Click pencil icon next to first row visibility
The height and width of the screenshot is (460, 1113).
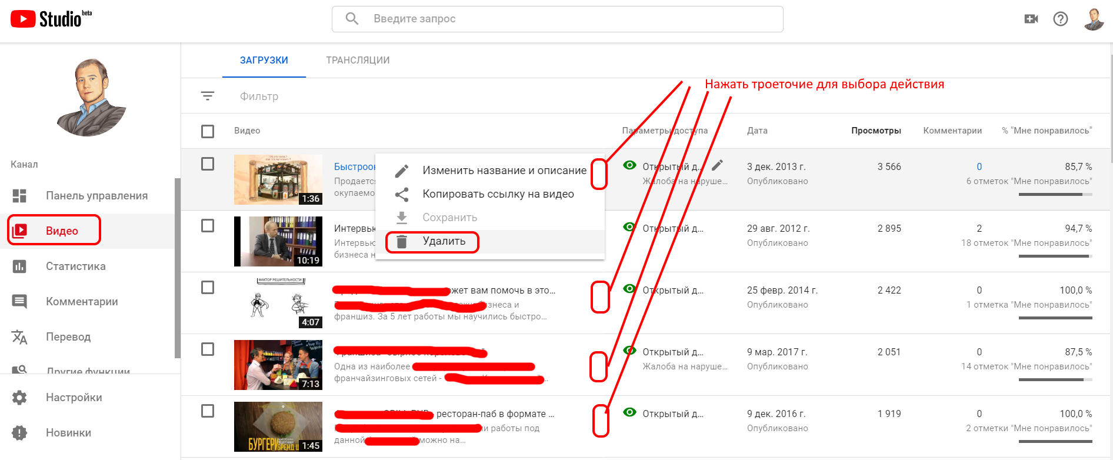[717, 165]
